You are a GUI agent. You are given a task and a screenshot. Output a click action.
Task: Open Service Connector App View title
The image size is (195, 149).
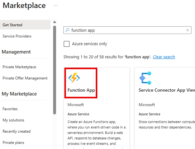(x=167, y=90)
